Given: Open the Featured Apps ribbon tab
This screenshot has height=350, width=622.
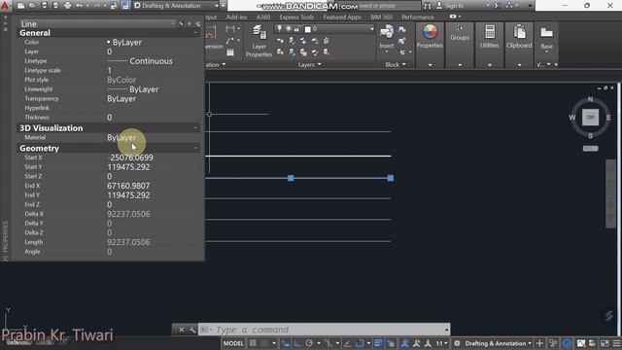Looking at the screenshot, I should [342, 17].
